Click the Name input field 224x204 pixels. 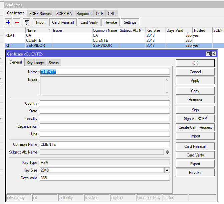(105, 72)
